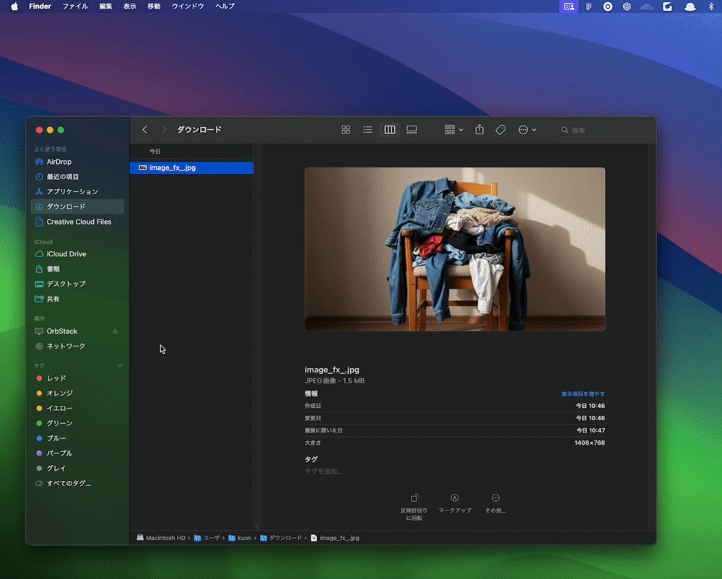Go back with the left chevron

coord(144,130)
